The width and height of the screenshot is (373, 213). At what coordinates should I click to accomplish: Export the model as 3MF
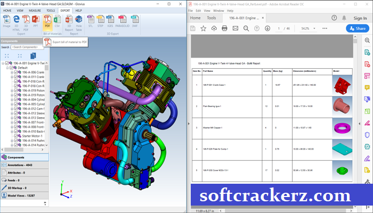point(135,21)
